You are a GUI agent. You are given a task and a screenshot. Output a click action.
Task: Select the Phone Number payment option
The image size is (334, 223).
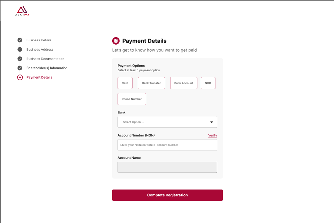tap(132, 99)
